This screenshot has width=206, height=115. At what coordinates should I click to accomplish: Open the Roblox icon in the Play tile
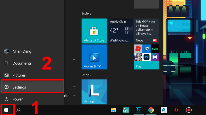click(138, 49)
